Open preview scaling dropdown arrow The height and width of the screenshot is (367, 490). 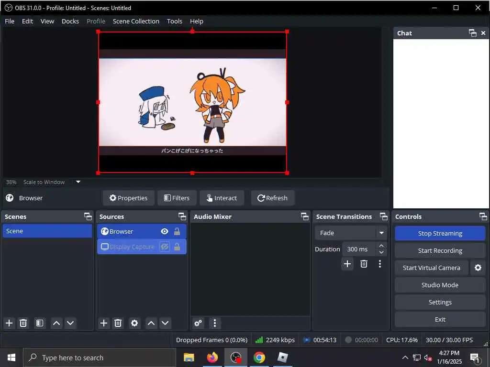(78, 182)
